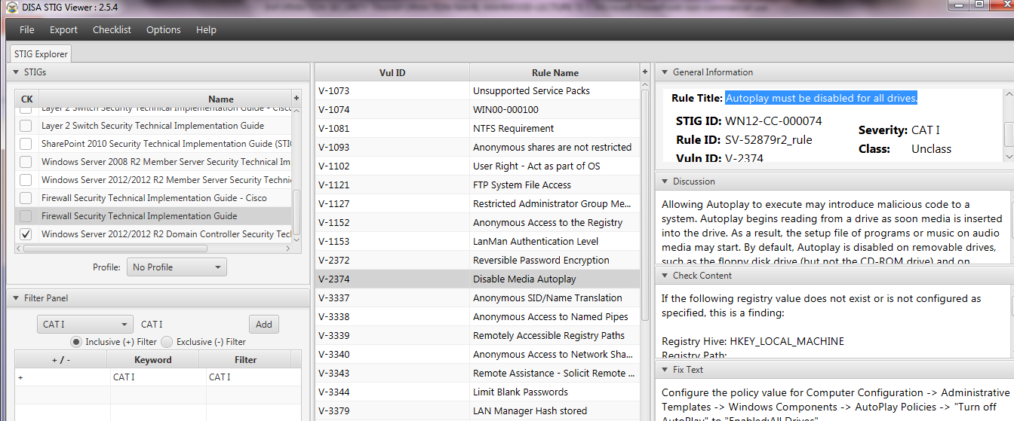This screenshot has width=1014, height=421.
Task: Select the V-3337 Anonymous SID/Name Translation row
Action: coord(478,298)
